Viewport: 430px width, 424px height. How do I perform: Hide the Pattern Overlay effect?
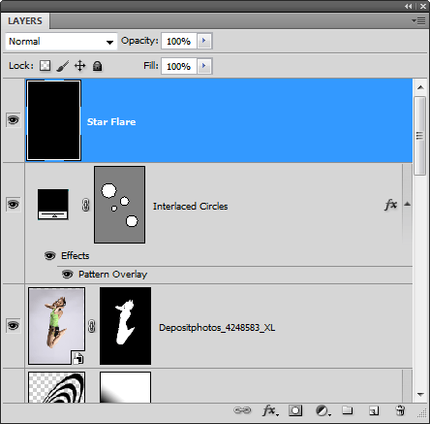(67, 275)
